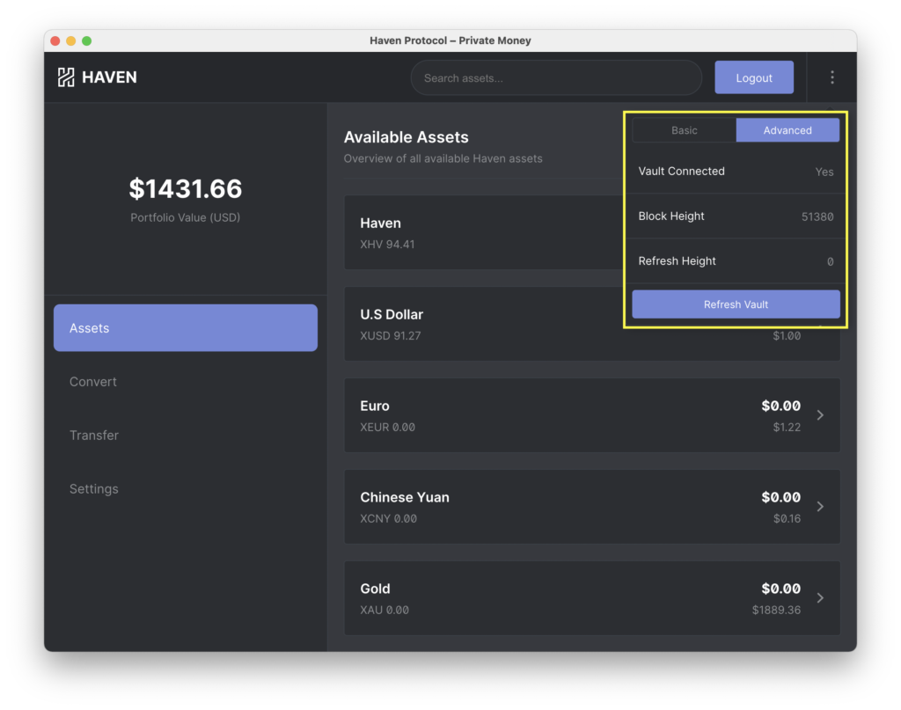Select the Chinese Yuan asset name

coord(405,497)
